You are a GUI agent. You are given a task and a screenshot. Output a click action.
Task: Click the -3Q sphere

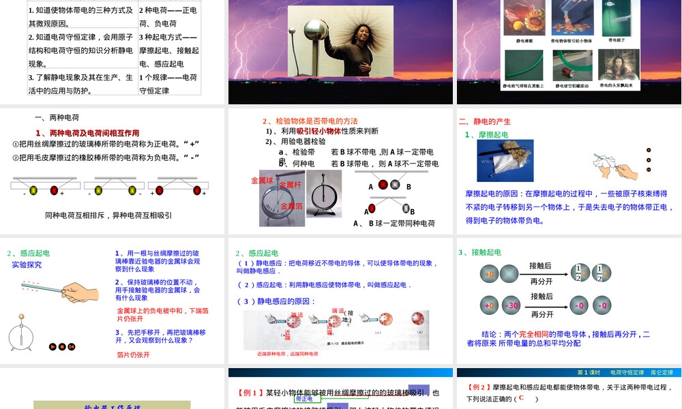511,305
